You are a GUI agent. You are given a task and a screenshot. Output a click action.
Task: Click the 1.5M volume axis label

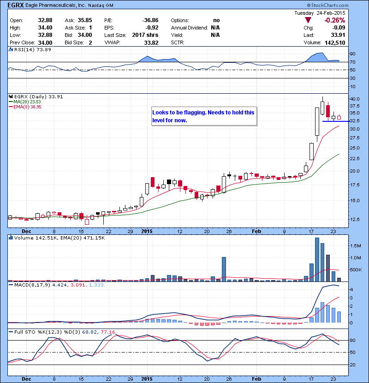pos(356,246)
